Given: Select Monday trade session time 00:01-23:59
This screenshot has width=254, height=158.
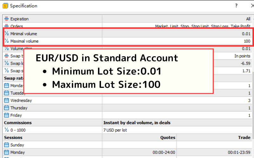Looking at the screenshot, I should point(239,152).
